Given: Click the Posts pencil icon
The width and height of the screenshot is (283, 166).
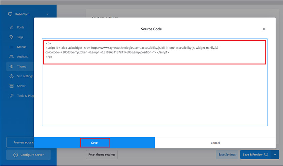Looking at the screenshot, I should 11,28.
